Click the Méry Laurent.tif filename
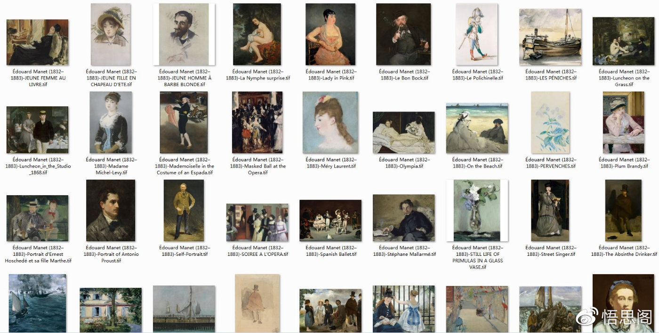 [x=330, y=163]
